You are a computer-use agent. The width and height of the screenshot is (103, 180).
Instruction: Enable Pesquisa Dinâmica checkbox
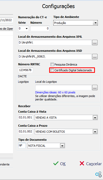(52, 65)
